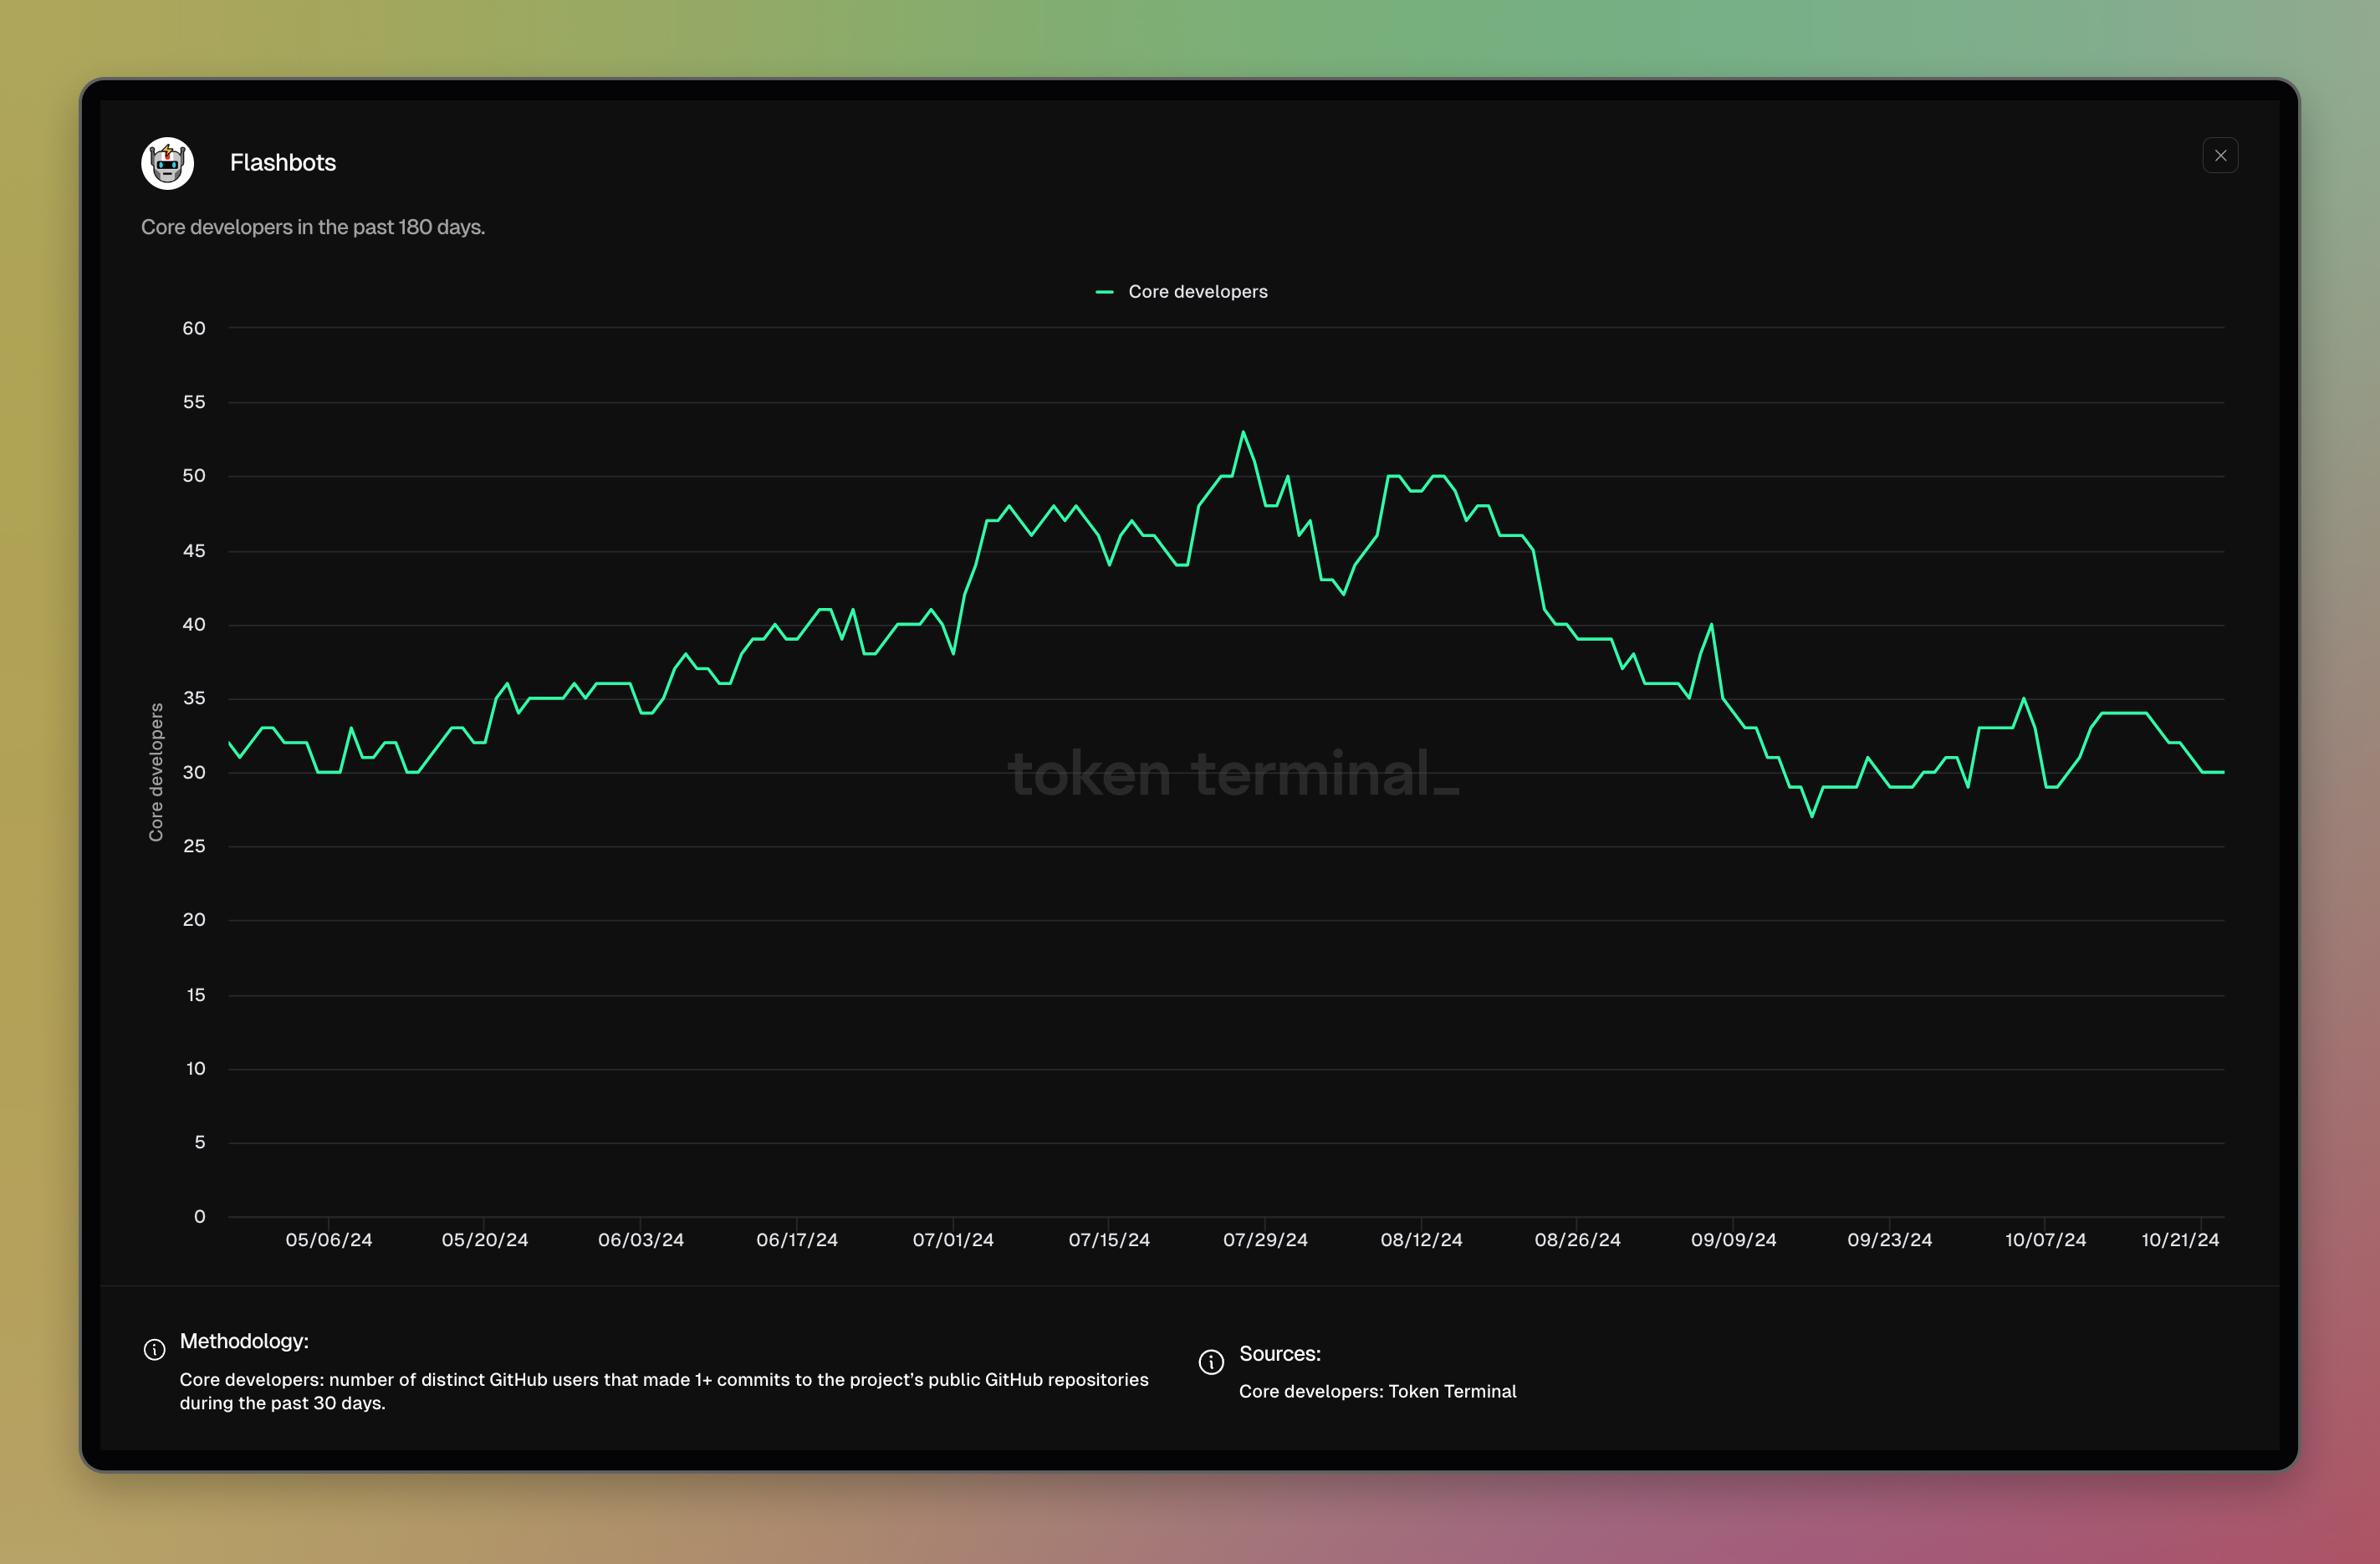This screenshot has height=1564, width=2380.
Task: Click the 08/26/24 x-axis label
Action: coord(1577,1240)
